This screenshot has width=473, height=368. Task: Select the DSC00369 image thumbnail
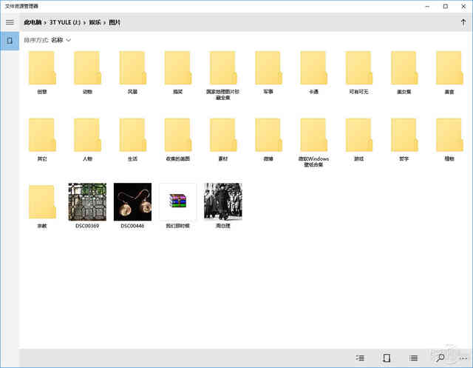click(x=87, y=202)
